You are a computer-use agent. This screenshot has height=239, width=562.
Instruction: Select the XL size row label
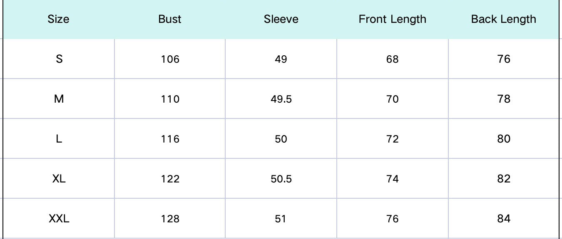(59, 179)
